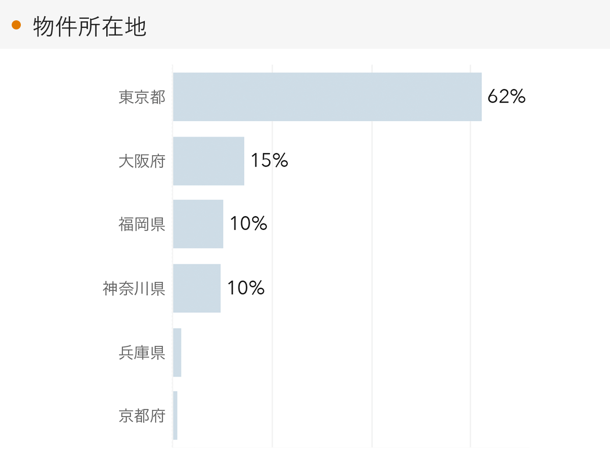This screenshot has height=457, width=610.
Task: Click the 10% value next to 福岡県 bar
Action: [x=248, y=223]
